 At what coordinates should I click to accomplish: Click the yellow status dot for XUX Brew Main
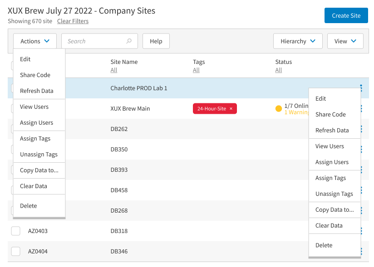click(x=278, y=109)
